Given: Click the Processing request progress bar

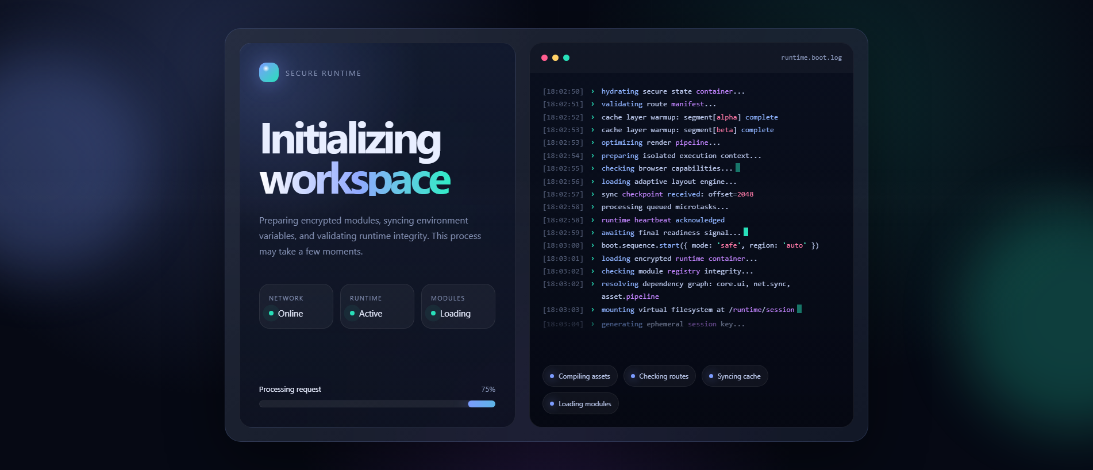Looking at the screenshot, I should click(377, 404).
